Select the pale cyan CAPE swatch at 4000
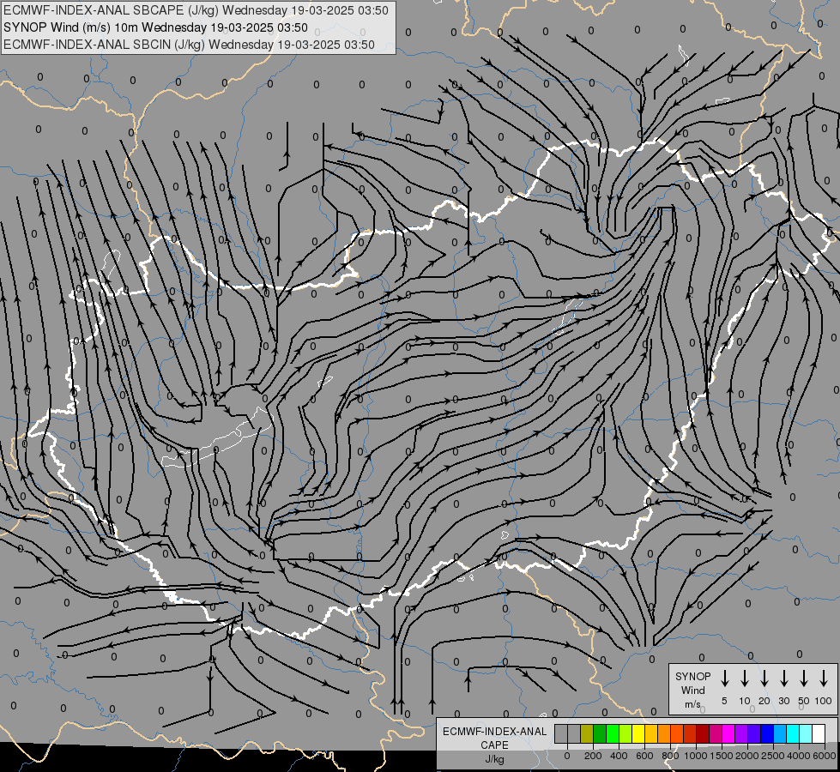840x772 pixels. pos(807,733)
